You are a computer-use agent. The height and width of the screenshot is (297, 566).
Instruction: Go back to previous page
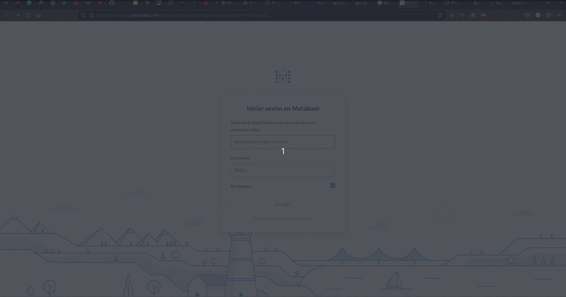tap(6, 15)
